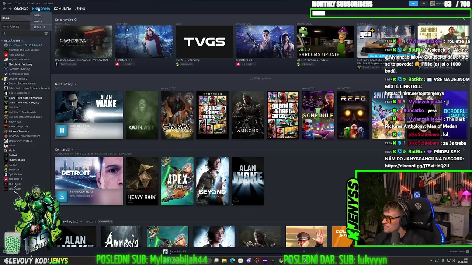
Task: Click the Goose Goose Duck icon
Action: pos(6,93)
